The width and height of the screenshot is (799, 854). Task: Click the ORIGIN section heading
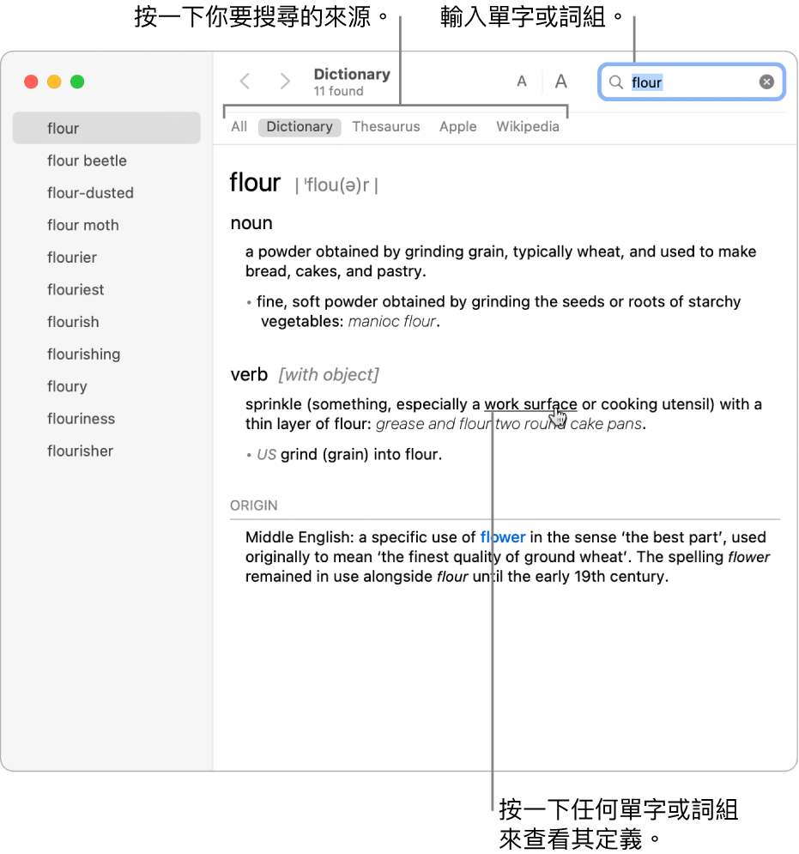click(x=254, y=506)
